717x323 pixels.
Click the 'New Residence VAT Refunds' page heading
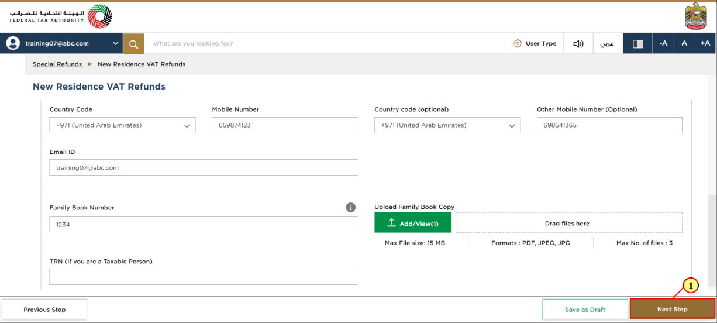pyautogui.click(x=99, y=87)
